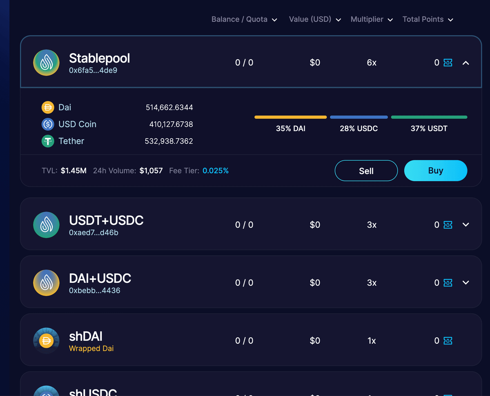Click the Stablepool address 0x6fa5...4de9

click(x=93, y=70)
